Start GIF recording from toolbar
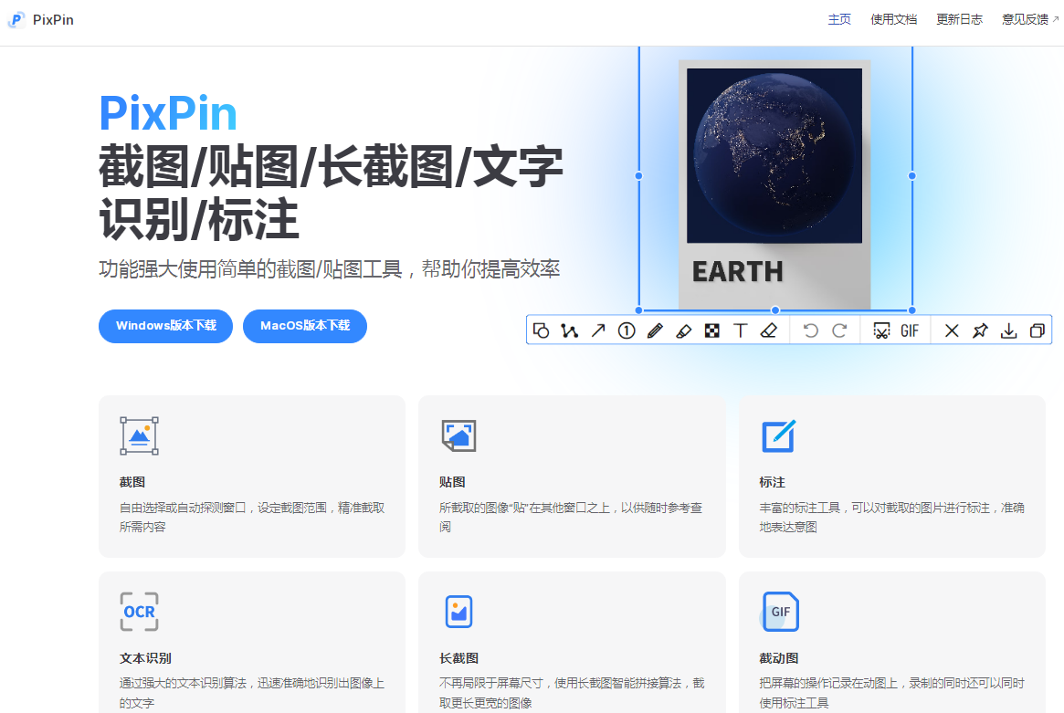 [910, 330]
